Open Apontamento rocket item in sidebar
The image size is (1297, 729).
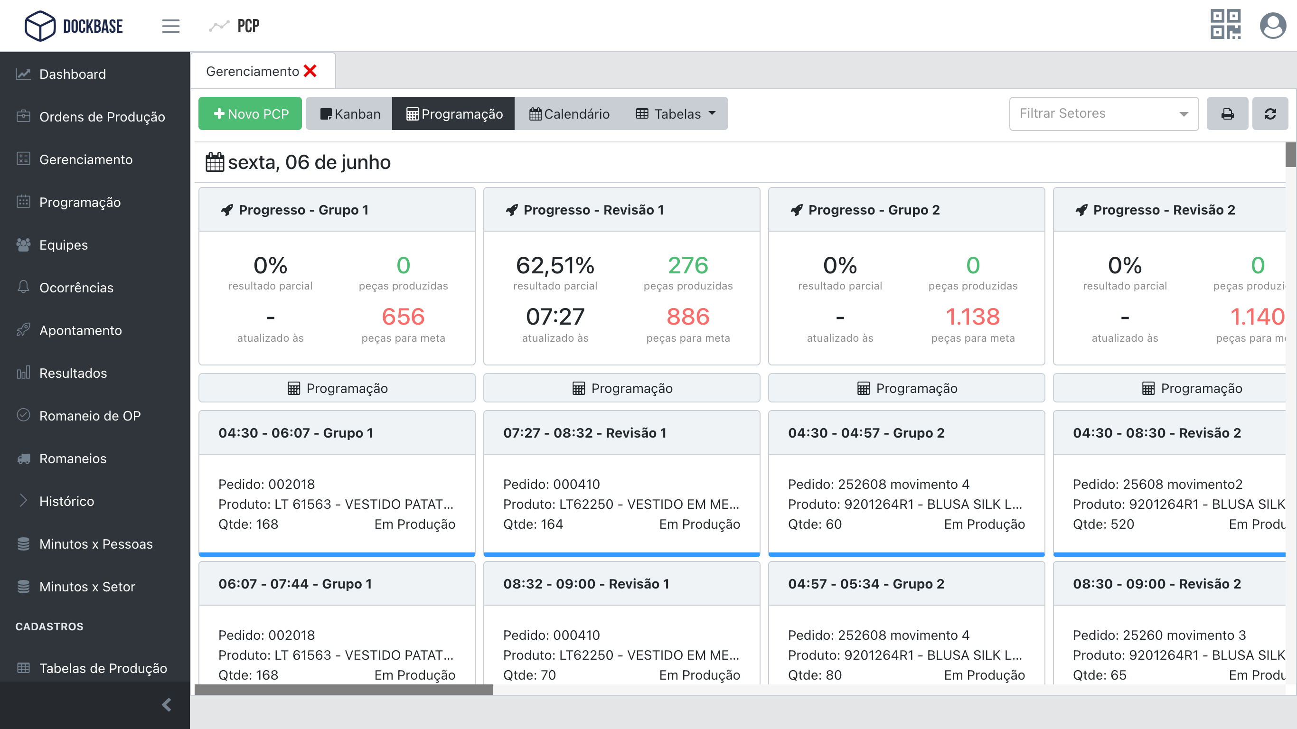80,330
